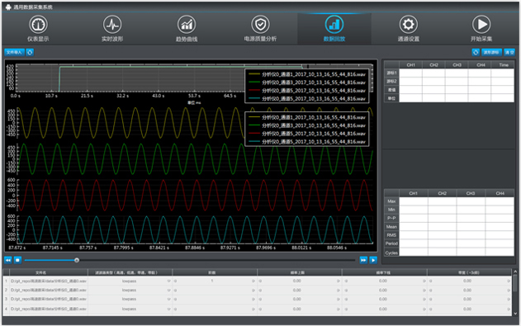Click the fast-forward playback button

coord(363,260)
